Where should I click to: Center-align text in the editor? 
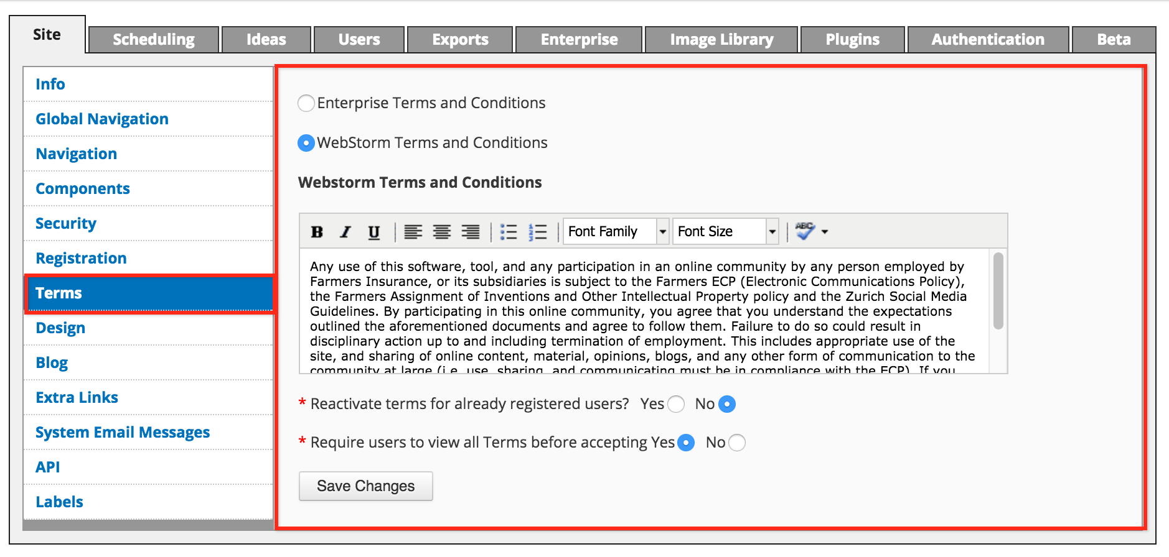[x=442, y=232]
